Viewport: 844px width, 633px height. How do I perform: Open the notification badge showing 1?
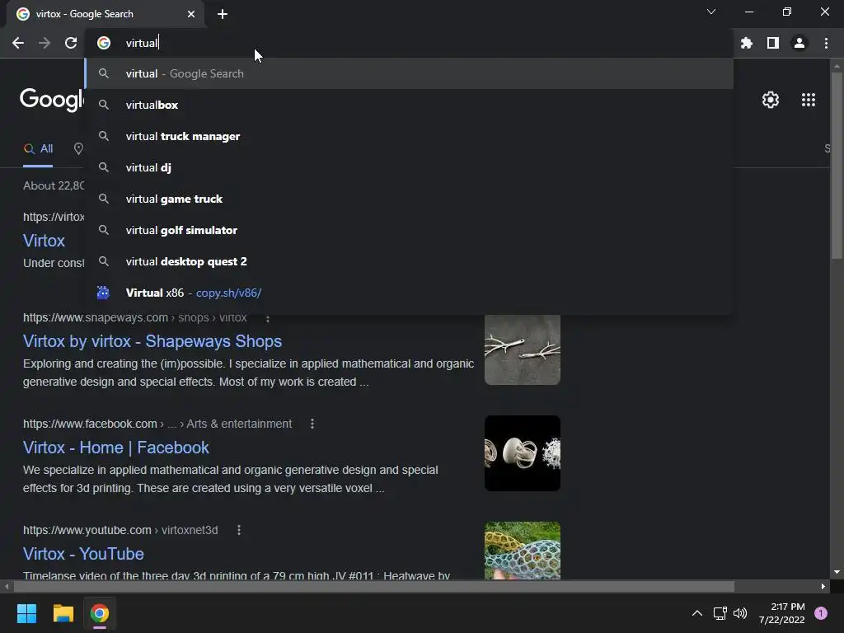pyautogui.click(x=821, y=613)
